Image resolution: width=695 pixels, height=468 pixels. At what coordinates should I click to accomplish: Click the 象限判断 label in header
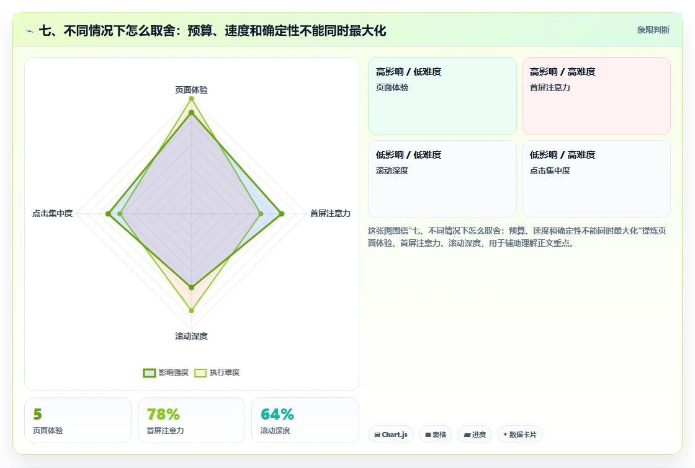coord(653,30)
